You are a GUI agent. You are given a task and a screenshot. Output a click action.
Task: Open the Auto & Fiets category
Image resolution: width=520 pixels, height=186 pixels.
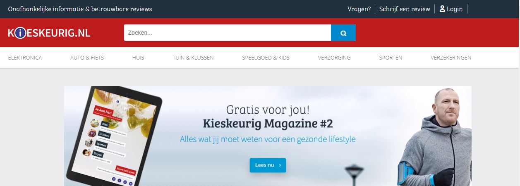[x=87, y=58]
